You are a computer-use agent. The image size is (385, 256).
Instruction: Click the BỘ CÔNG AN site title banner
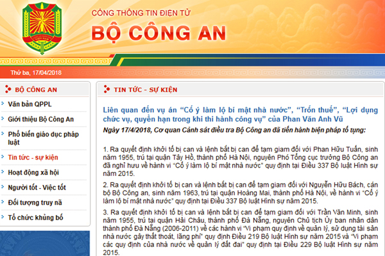click(x=158, y=33)
